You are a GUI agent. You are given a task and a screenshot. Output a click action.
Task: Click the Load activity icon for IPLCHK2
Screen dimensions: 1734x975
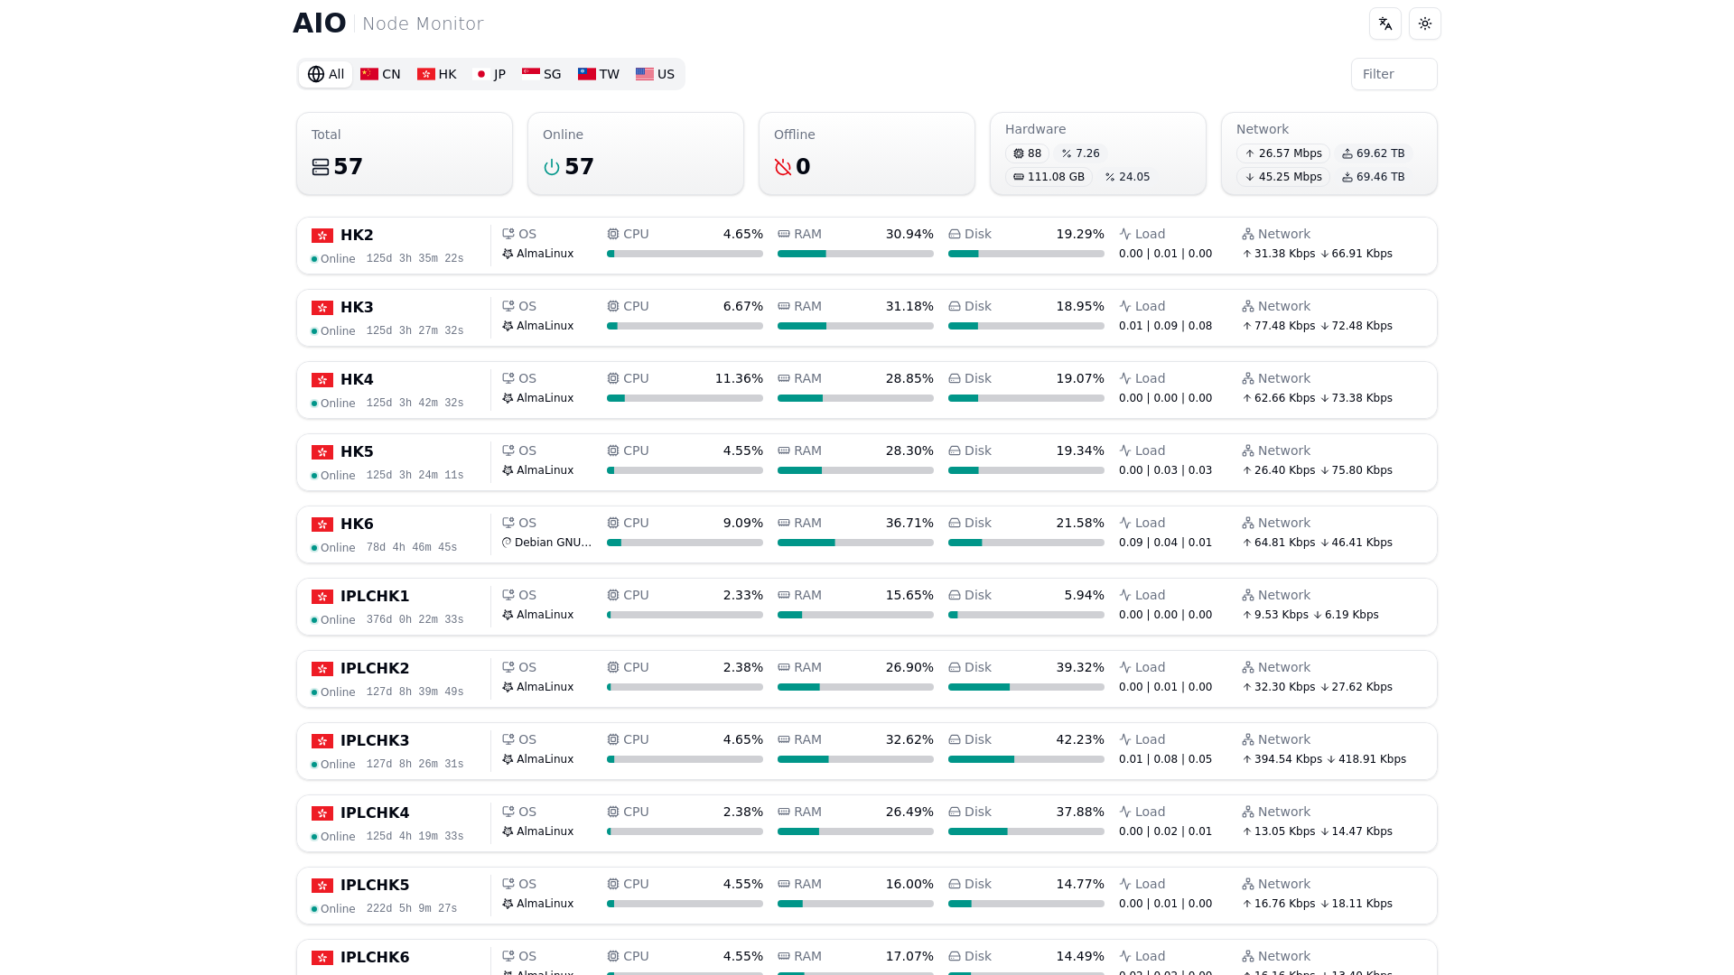pos(1125,667)
